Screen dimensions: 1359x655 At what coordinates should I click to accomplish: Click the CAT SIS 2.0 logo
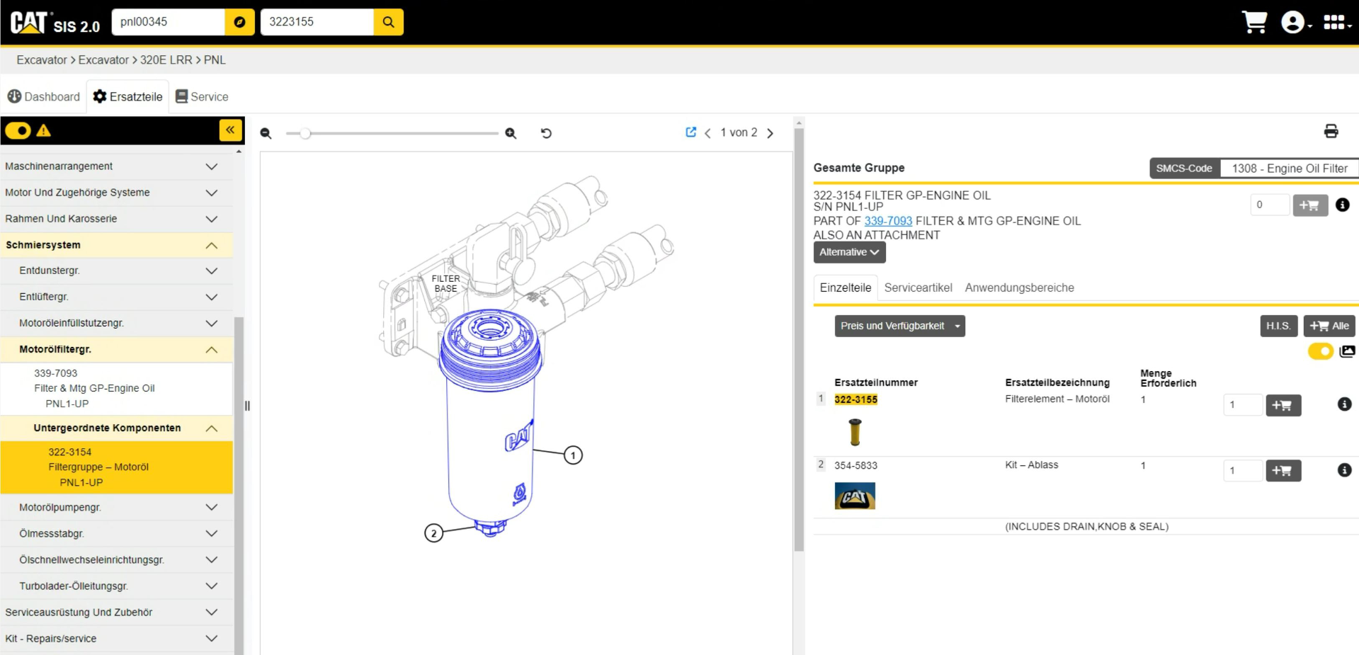click(x=55, y=23)
